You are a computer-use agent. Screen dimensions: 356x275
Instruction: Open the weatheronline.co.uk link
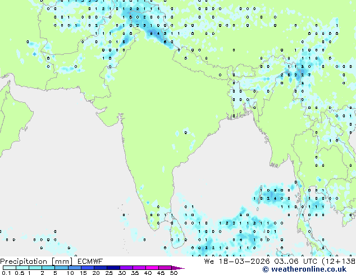coord(304,269)
